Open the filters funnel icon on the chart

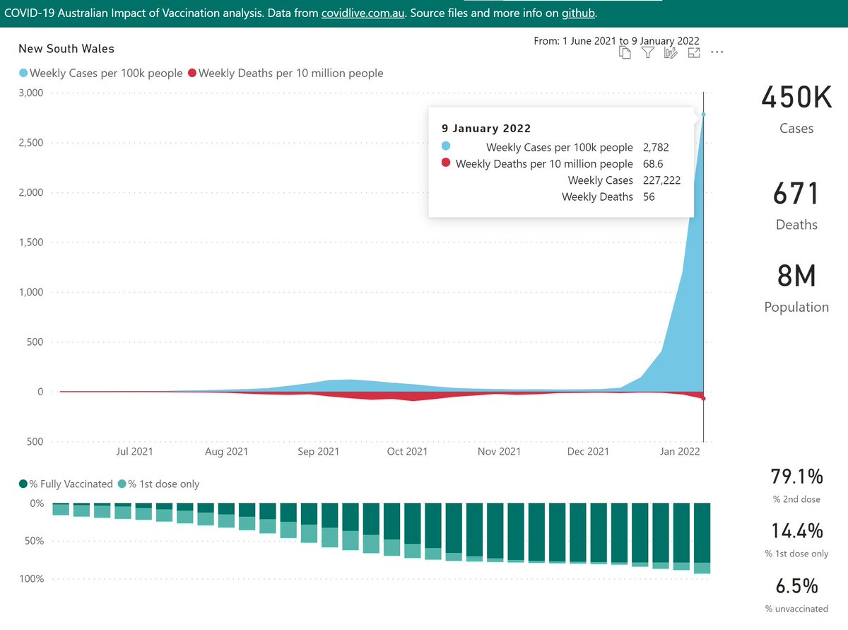(647, 53)
